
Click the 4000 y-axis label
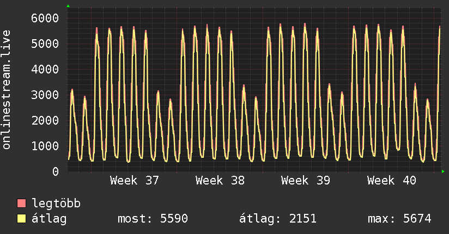point(45,69)
